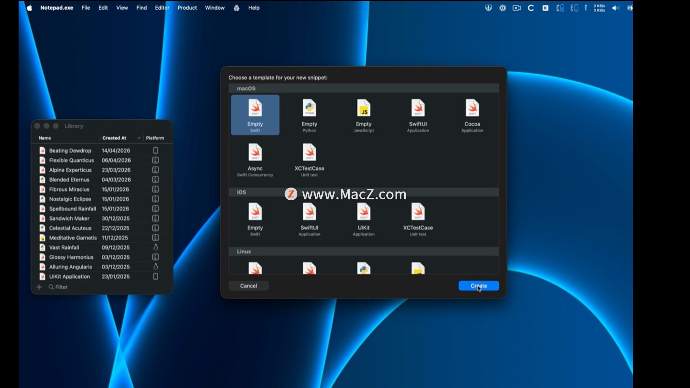Sort the Library by Platform column

coord(155,138)
